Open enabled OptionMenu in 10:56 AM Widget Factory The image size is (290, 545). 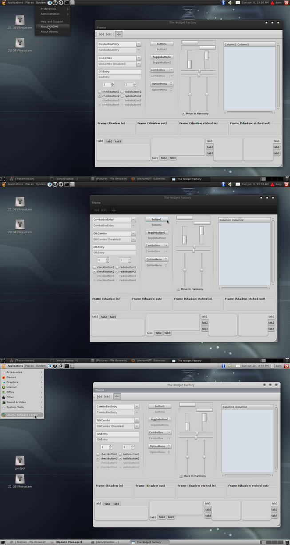pyautogui.click(x=162, y=84)
